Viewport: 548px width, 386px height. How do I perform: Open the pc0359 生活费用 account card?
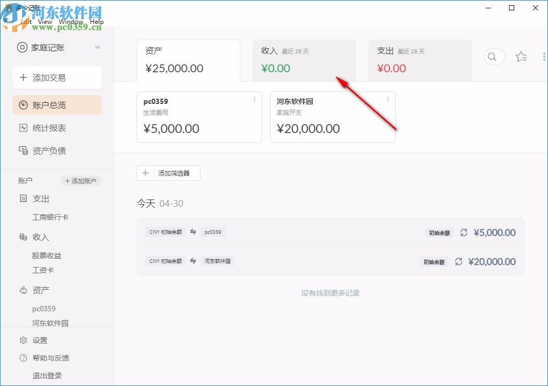(x=199, y=117)
